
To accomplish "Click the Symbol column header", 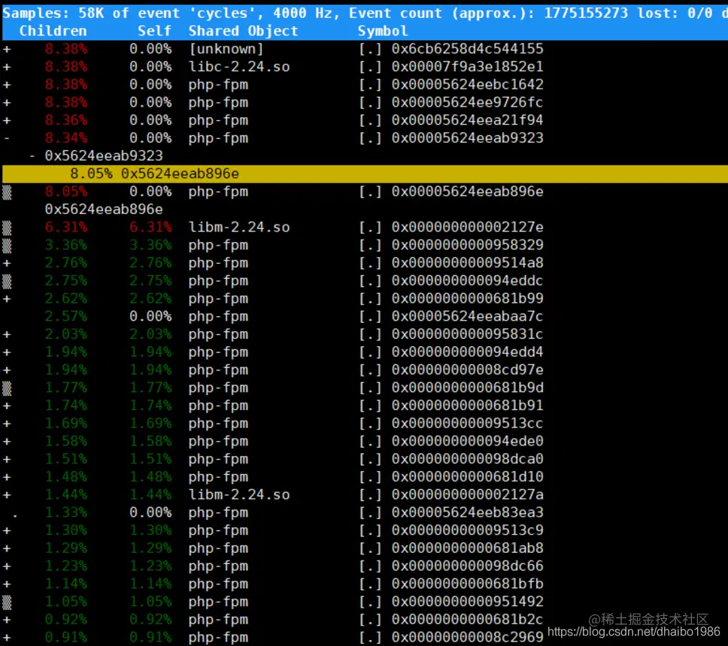I will [x=383, y=31].
